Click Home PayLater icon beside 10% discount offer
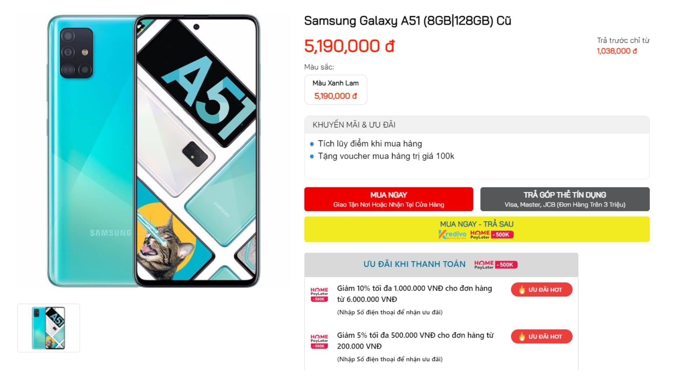The height and width of the screenshot is (378, 673). click(319, 294)
